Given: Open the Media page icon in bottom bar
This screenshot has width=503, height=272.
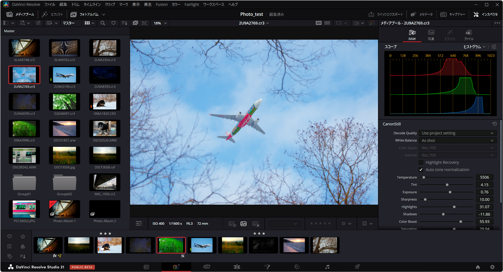Looking at the screenshot, I should tap(146, 267).
